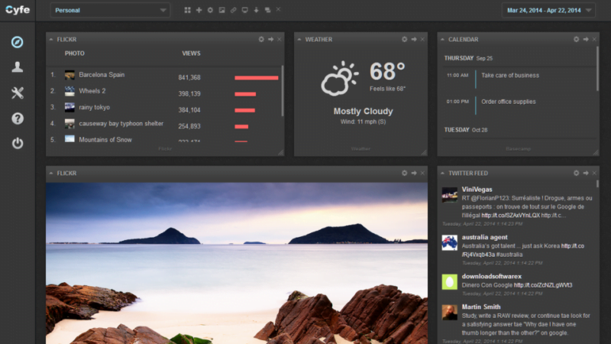This screenshot has height=344, width=611.
Task: Open the top Flickr widget gear settings
Action: click(x=261, y=39)
